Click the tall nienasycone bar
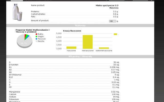This screenshot has height=102, width=164. pos(87,42)
